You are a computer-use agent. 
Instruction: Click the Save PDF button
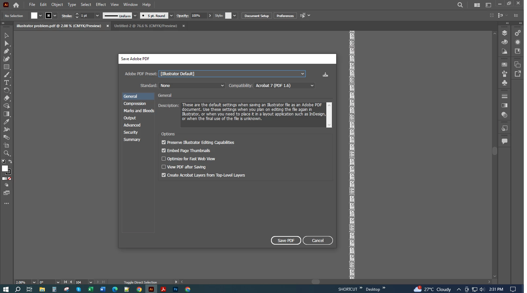(x=286, y=241)
